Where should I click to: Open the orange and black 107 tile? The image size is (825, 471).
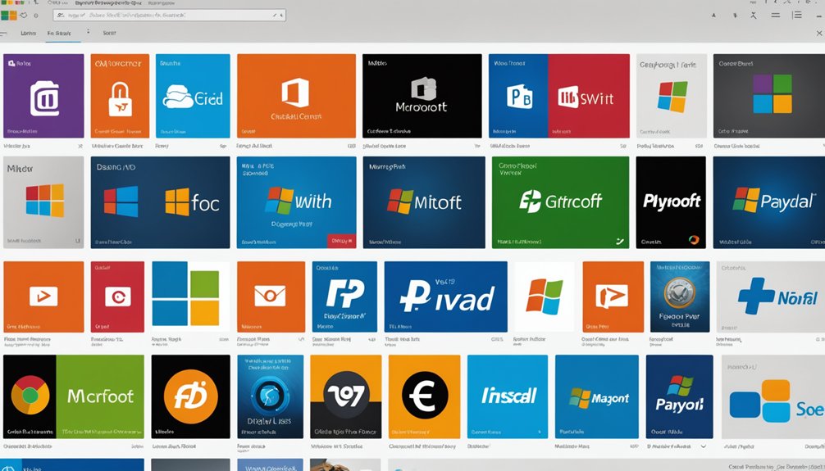pos(346,396)
